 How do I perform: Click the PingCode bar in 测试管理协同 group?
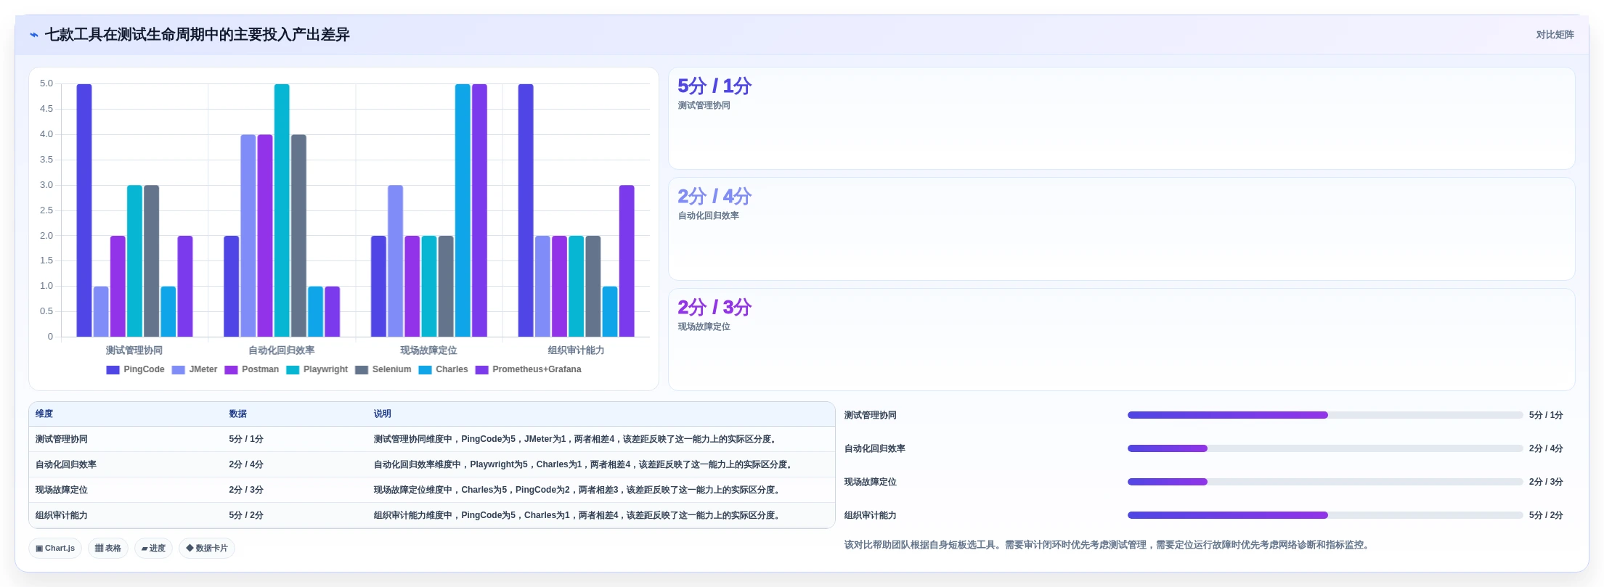tap(84, 210)
